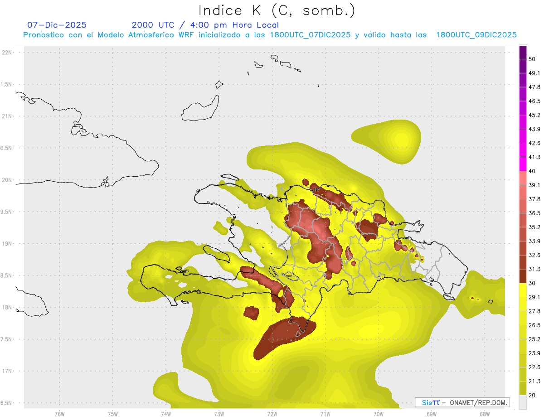
Task: Click the legend value "30"
Action: point(532,283)
